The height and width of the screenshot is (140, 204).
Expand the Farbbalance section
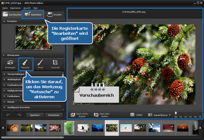coord(13,96)
